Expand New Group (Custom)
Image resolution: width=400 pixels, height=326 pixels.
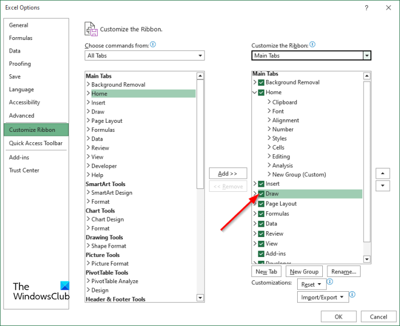tap(269, 174)
